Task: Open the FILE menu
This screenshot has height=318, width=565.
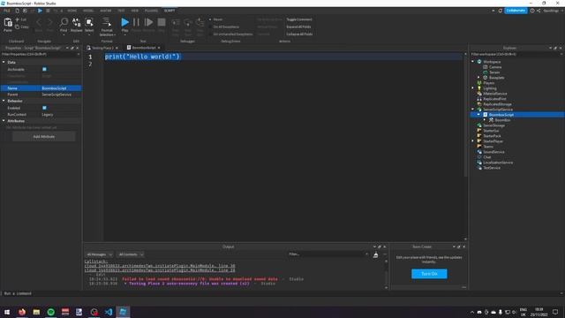Action: (x=7, y=11)
